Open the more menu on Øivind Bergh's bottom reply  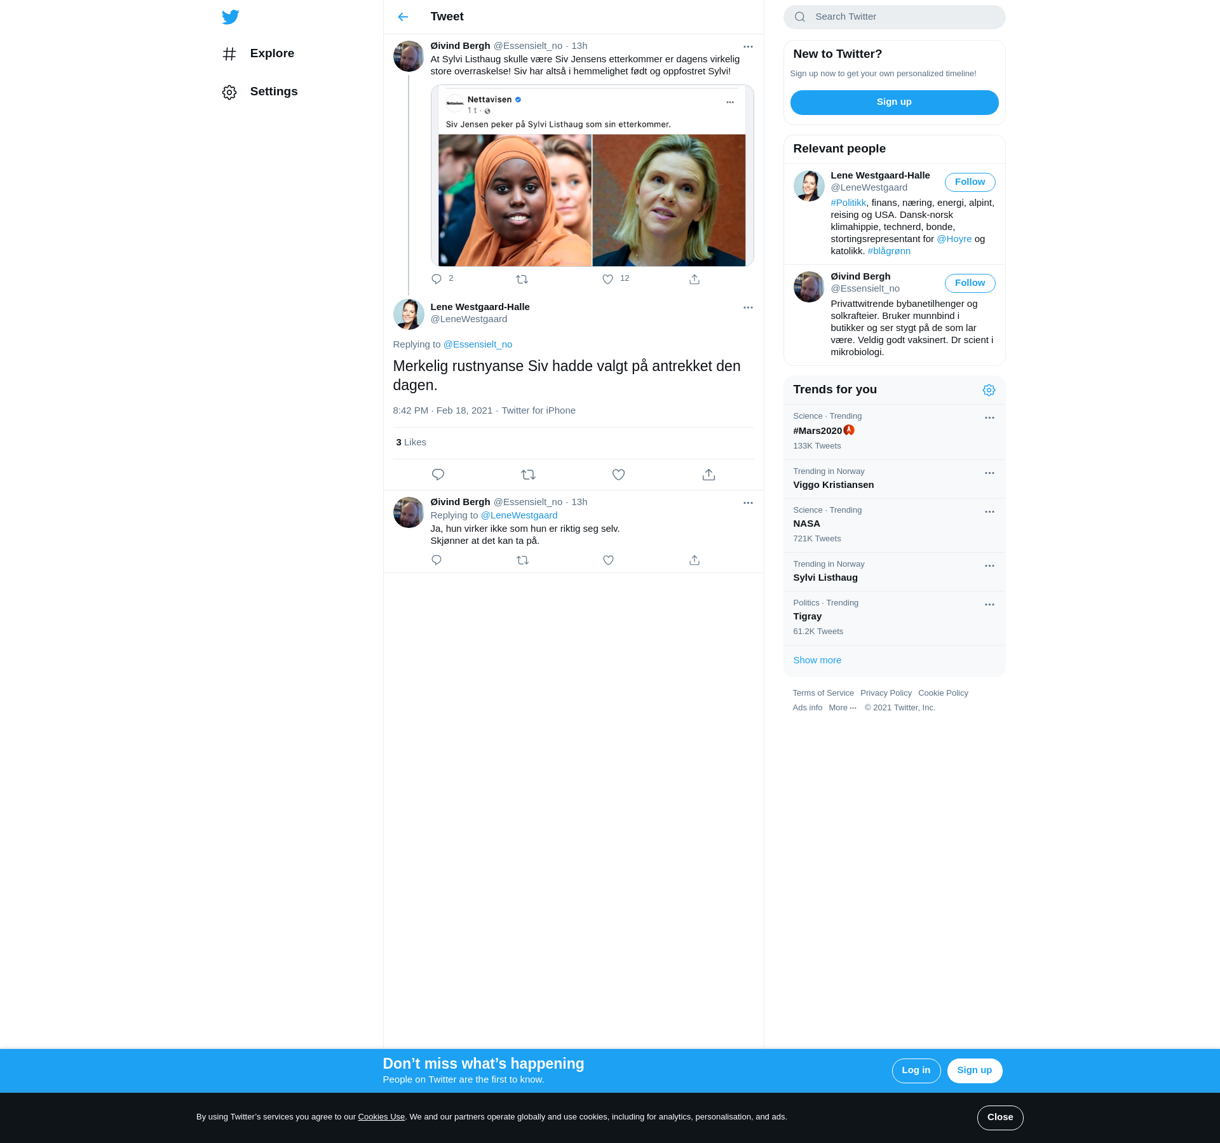click(748, 503)
